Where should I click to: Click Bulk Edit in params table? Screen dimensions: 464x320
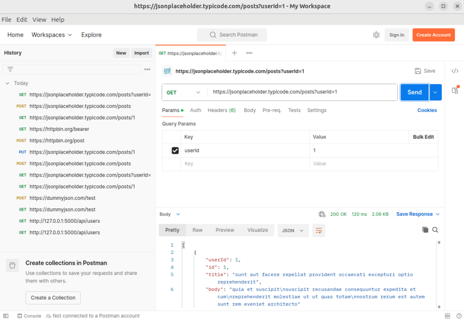tap(423, 137)
